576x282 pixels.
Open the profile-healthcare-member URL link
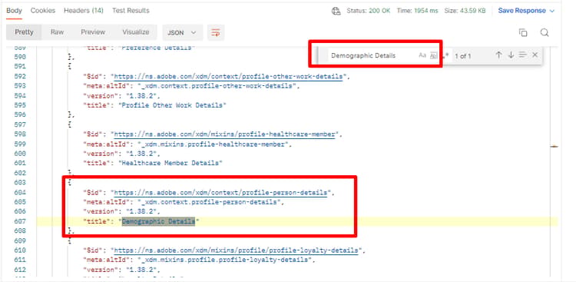(x=224, y=134)
